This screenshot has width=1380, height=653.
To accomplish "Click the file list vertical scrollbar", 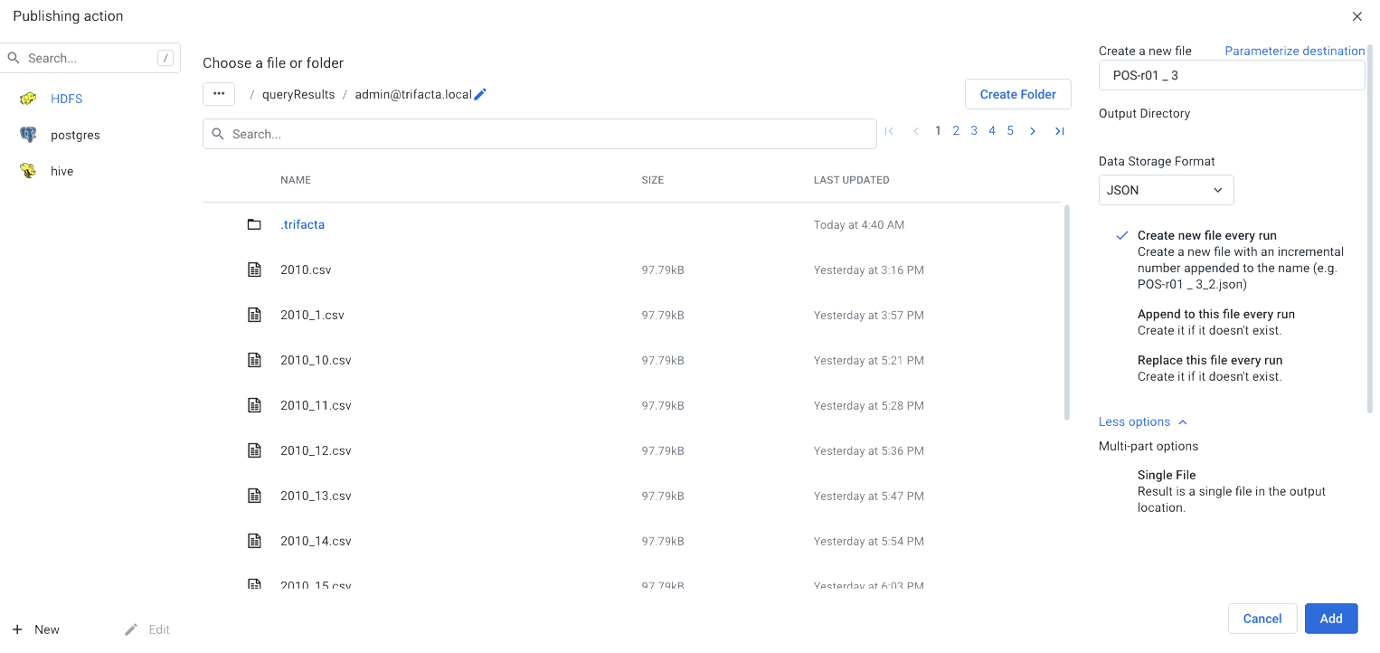I will [x=1067, y=312].
